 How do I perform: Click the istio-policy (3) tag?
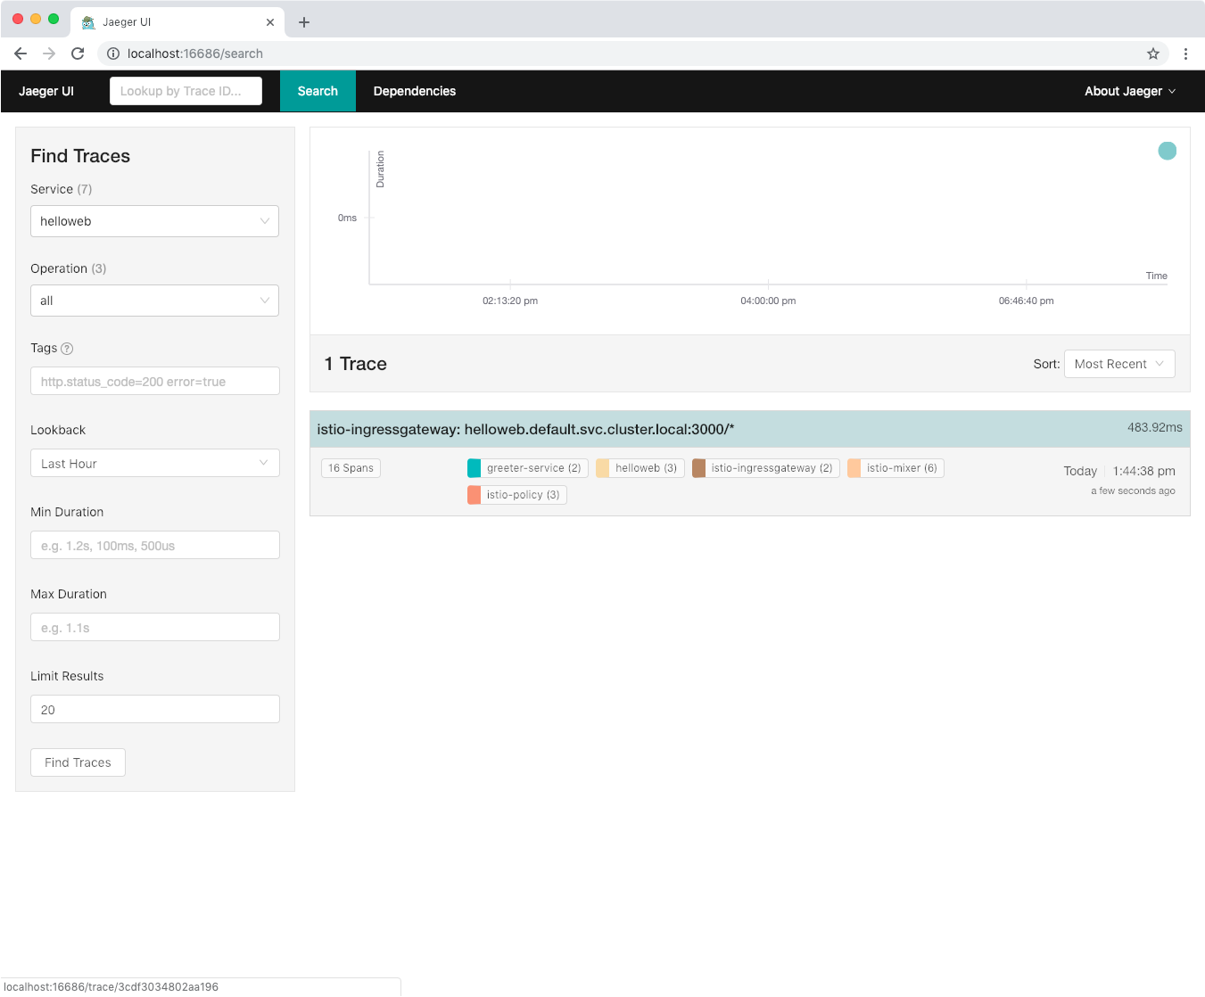click(517, 495)
